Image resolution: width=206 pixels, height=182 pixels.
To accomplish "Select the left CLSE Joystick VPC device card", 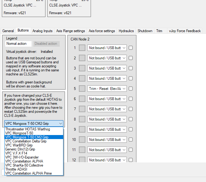I will pos(24,8).
